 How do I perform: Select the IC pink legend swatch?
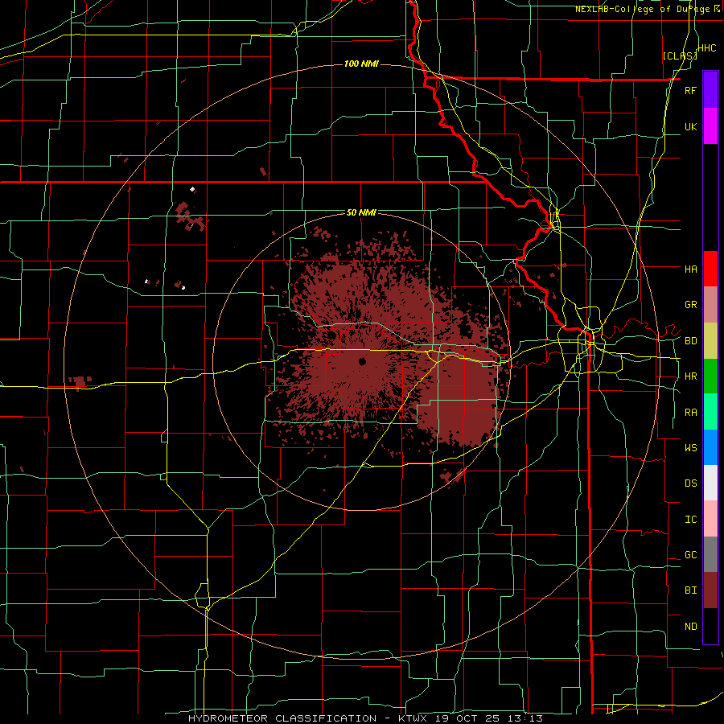[710, 519]
